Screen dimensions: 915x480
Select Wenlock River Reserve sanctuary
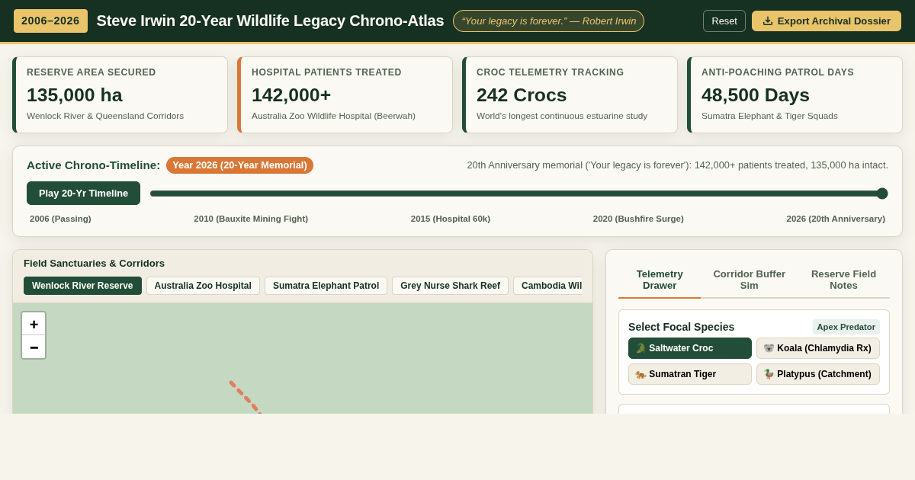82,286
